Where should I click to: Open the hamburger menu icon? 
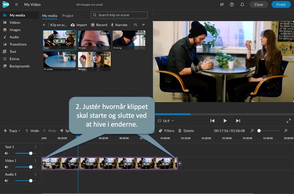[16, 5]
